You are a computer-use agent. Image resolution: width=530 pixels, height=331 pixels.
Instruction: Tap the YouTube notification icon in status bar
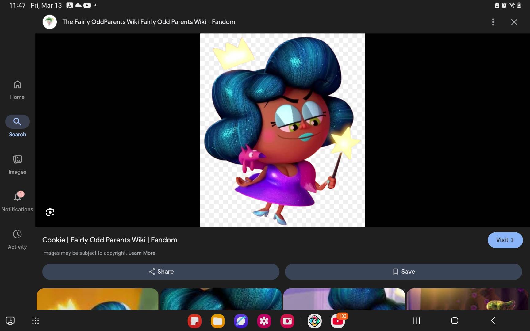pyautogui.click(x=87, y=5)
